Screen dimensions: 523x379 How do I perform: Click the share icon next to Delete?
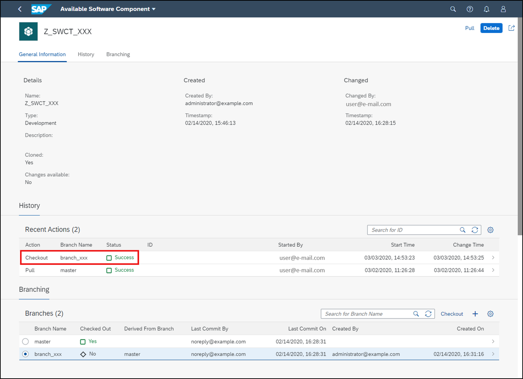(x=511, y=28)
